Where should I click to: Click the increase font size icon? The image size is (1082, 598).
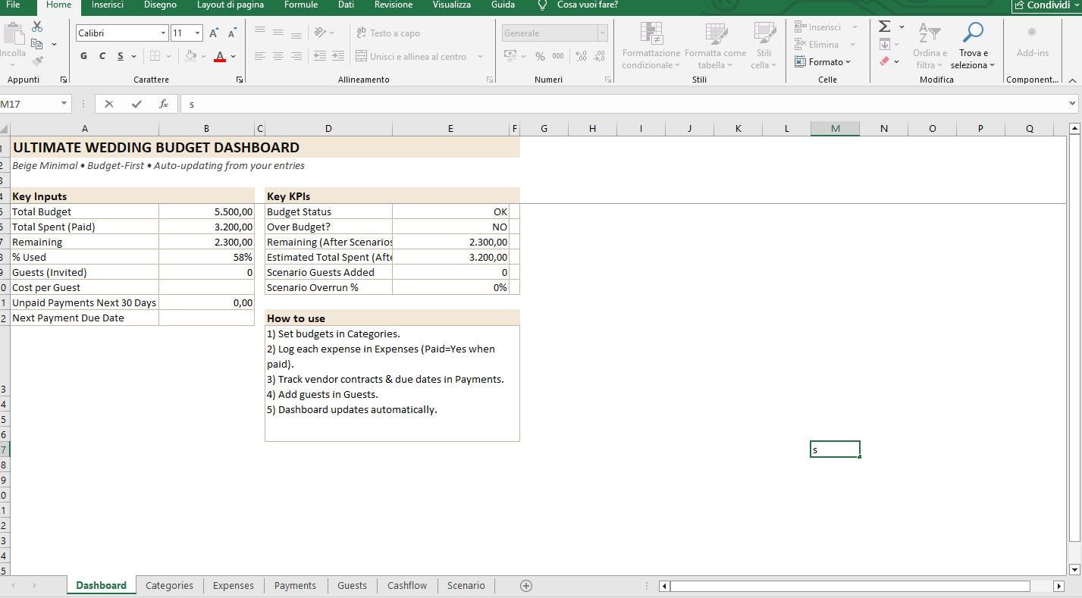tap(213, 33)
